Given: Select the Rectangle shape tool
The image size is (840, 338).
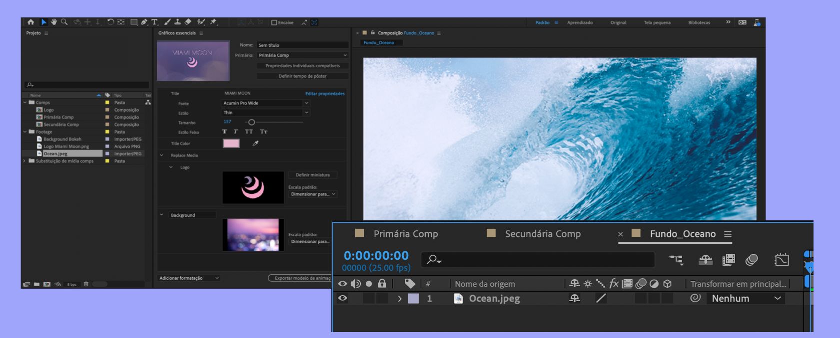Looking at the screenshot, I should 134,22.
